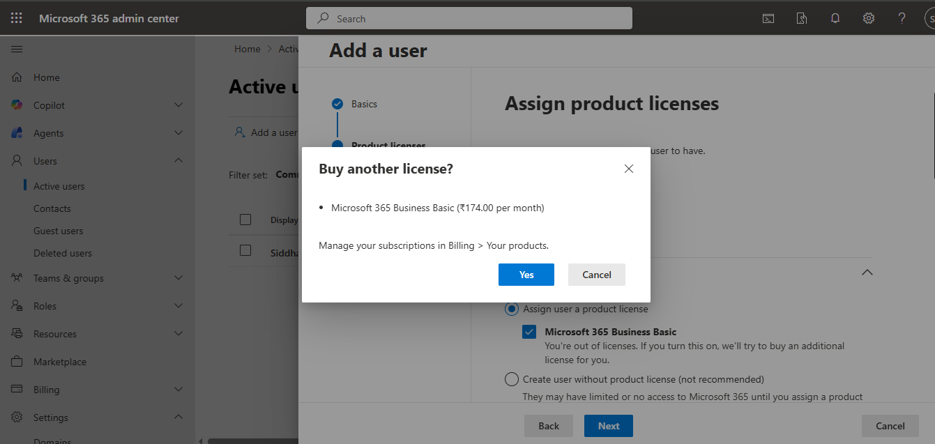Select Create user without product license

click(512, 379)
